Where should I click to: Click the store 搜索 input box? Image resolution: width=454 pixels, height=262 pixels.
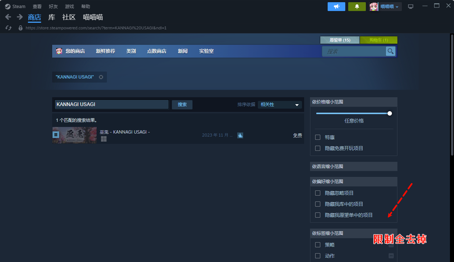[354, 51]
